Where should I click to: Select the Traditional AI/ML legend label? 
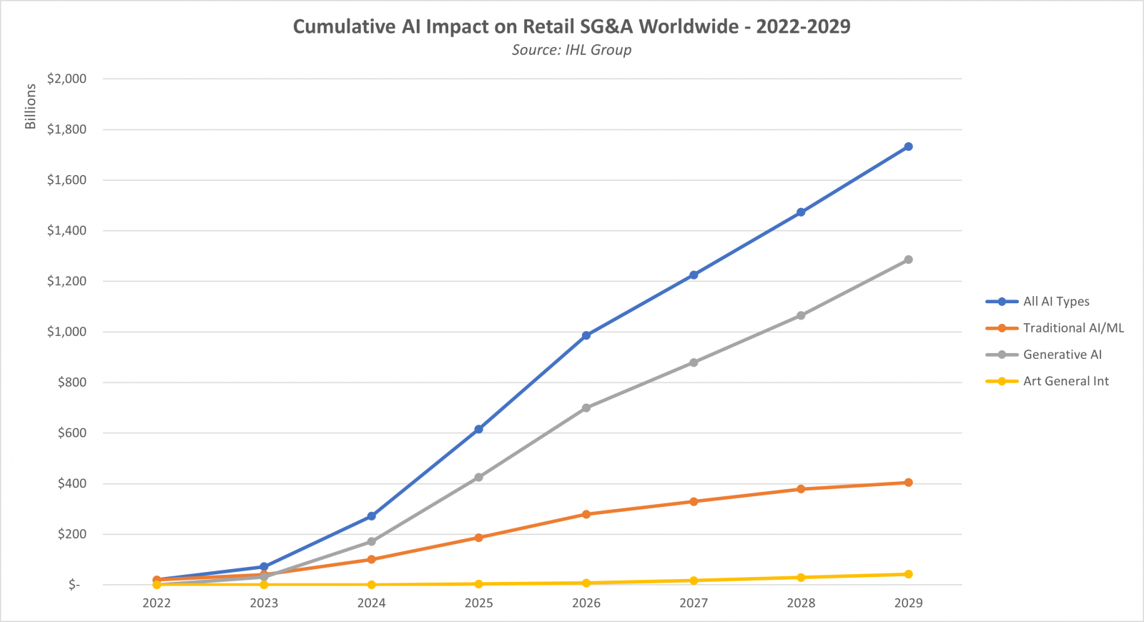1073,328
